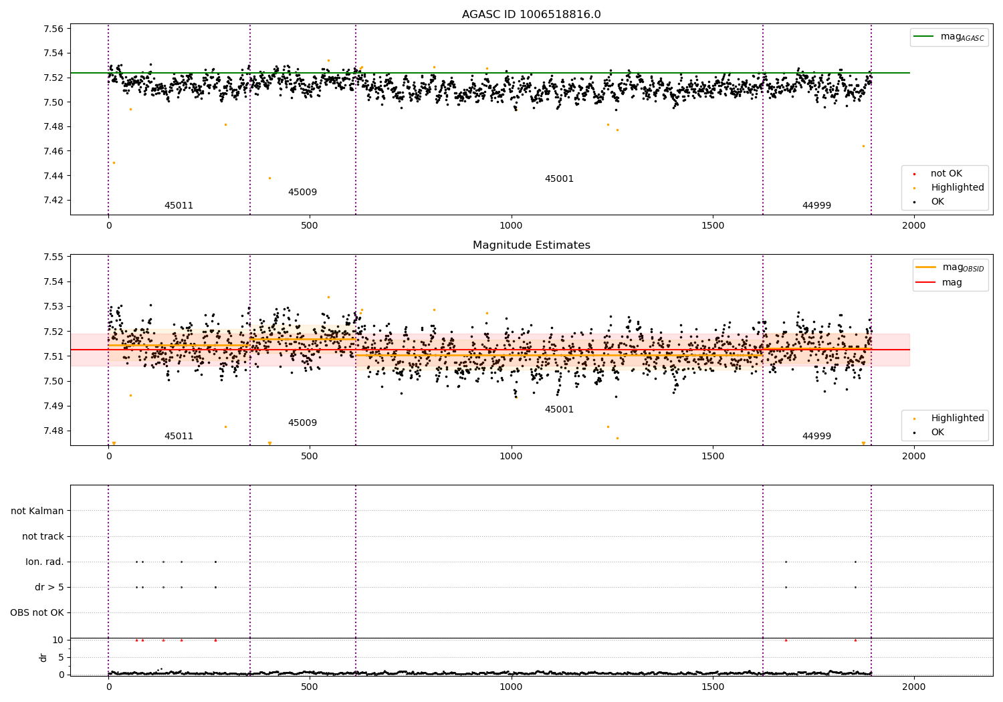Click the 'not track' row label

(43, 537)
